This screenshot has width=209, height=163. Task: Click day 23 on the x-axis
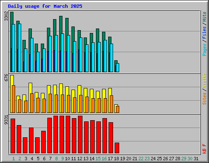click(x=147, y=159)
